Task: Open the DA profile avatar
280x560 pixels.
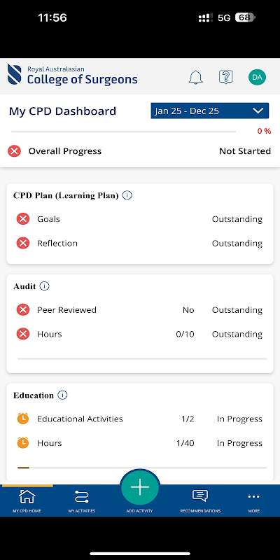Action: 257,77
